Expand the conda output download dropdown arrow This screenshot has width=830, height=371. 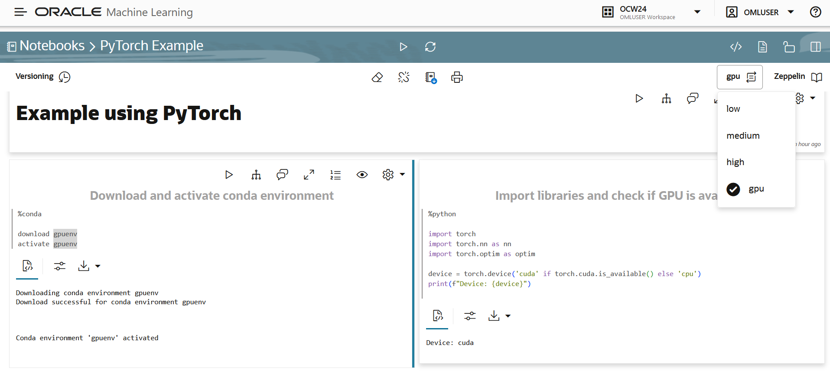pyautogui.click(x=98, y=266)
